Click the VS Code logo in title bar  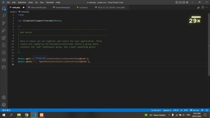coord(3,2)
